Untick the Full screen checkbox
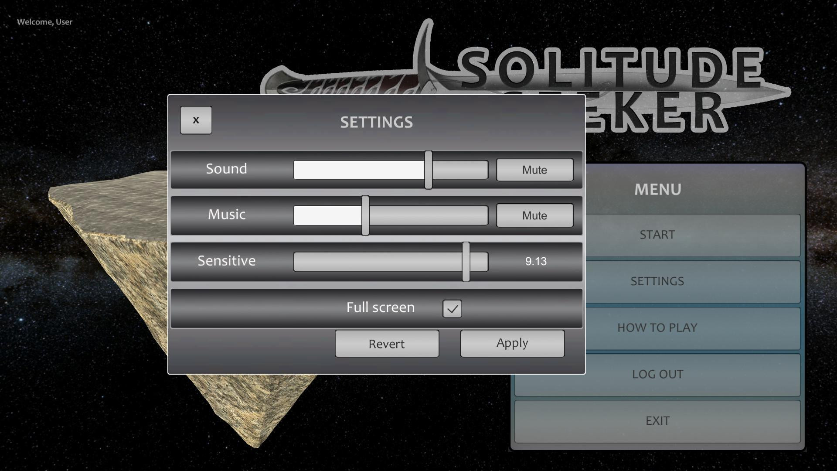Image resolution: width=837 pixels, height=471 pixels. point(452,309)
